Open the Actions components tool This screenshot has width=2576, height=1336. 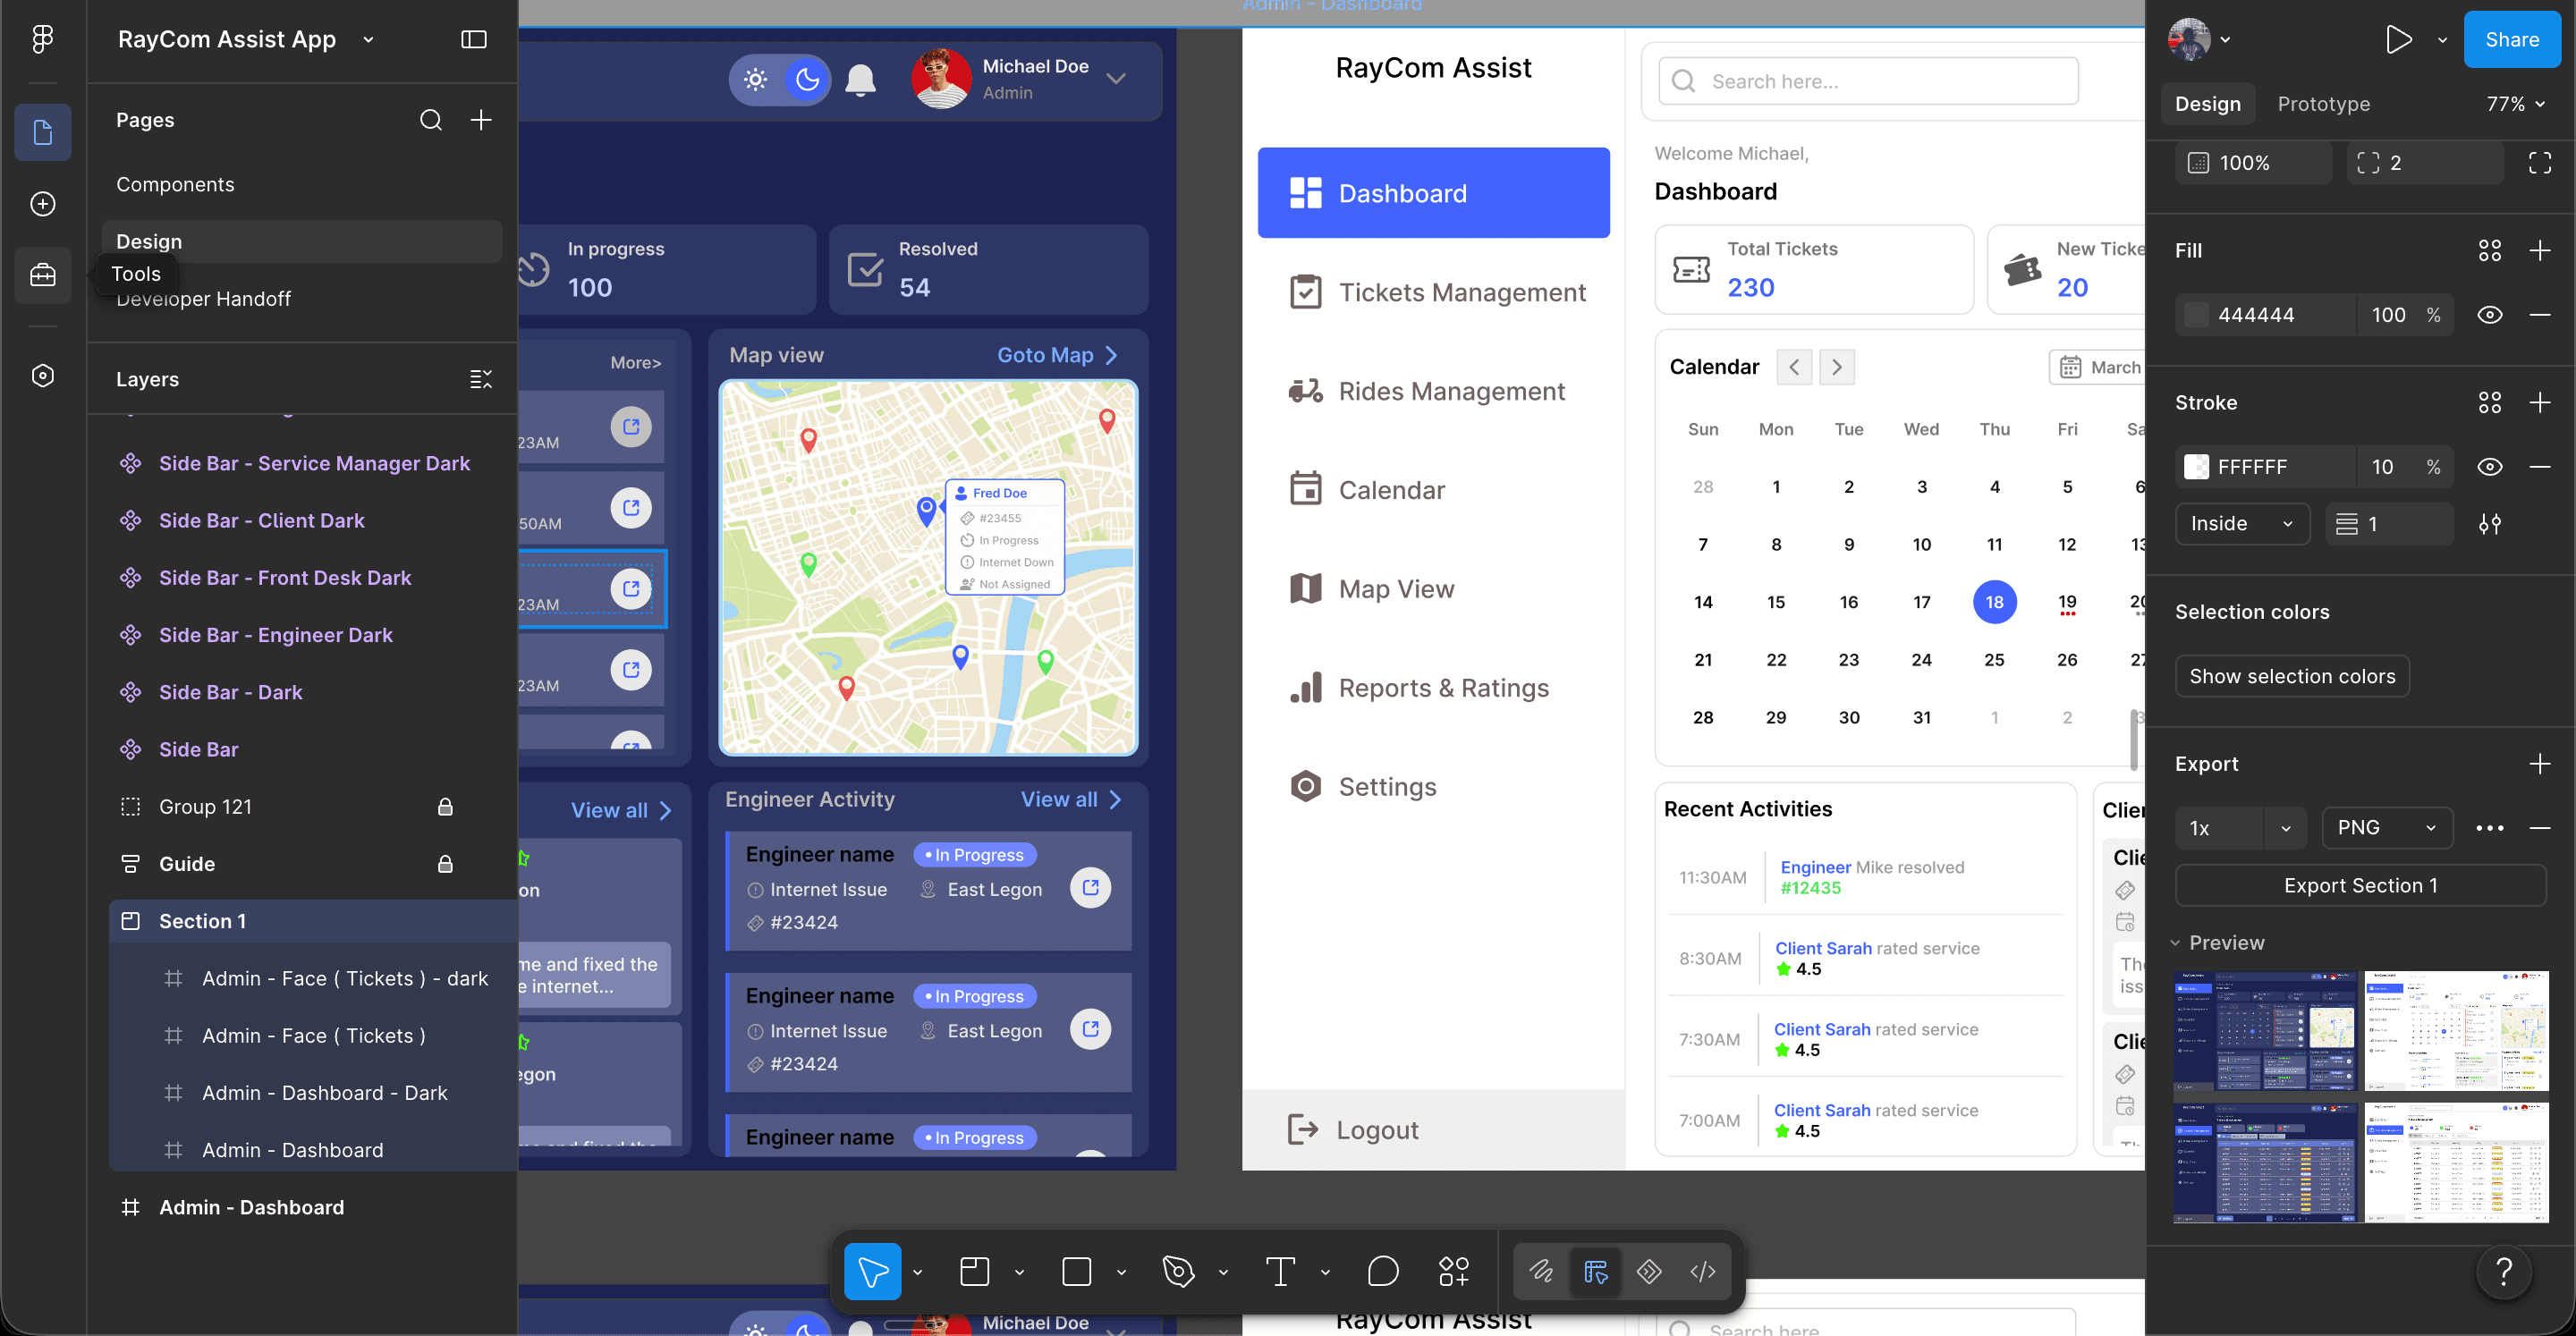pyautogui.click(x=1453, y=1272)
